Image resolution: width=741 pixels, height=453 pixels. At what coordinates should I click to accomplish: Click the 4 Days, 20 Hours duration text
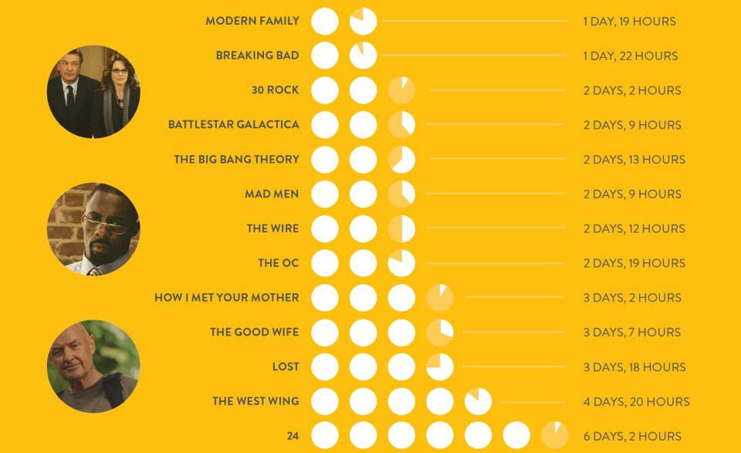636,401
